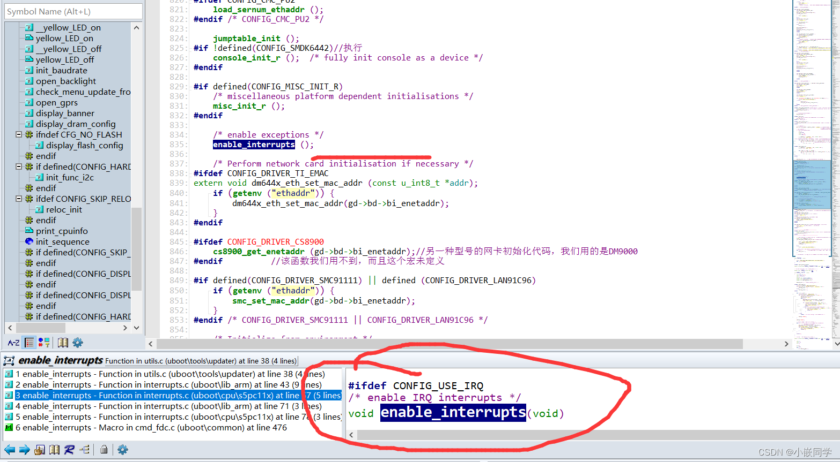Show relation tree icon in context toolbar

pos(85,450)
